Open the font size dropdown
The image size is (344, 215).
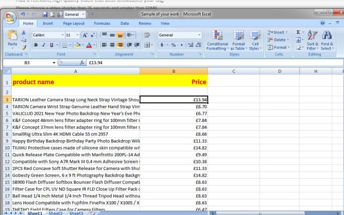click(77, 35)
